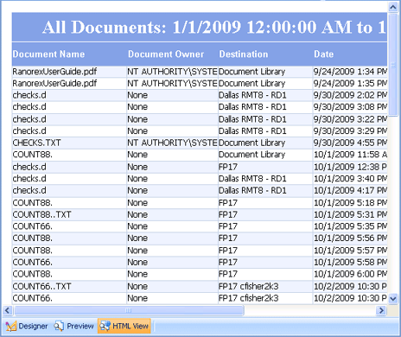Click the 10/1/2009 6:00 PM date cell

350,274
